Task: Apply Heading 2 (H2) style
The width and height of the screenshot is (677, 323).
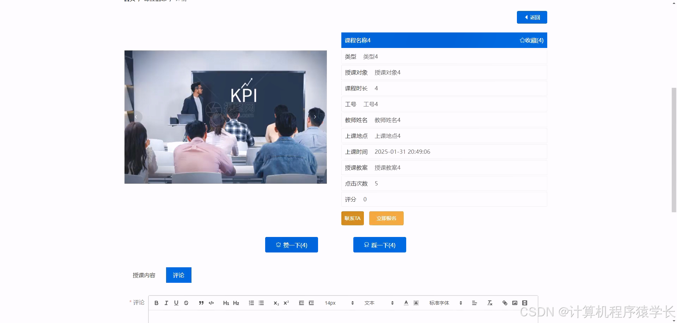Action: [236, 303]
